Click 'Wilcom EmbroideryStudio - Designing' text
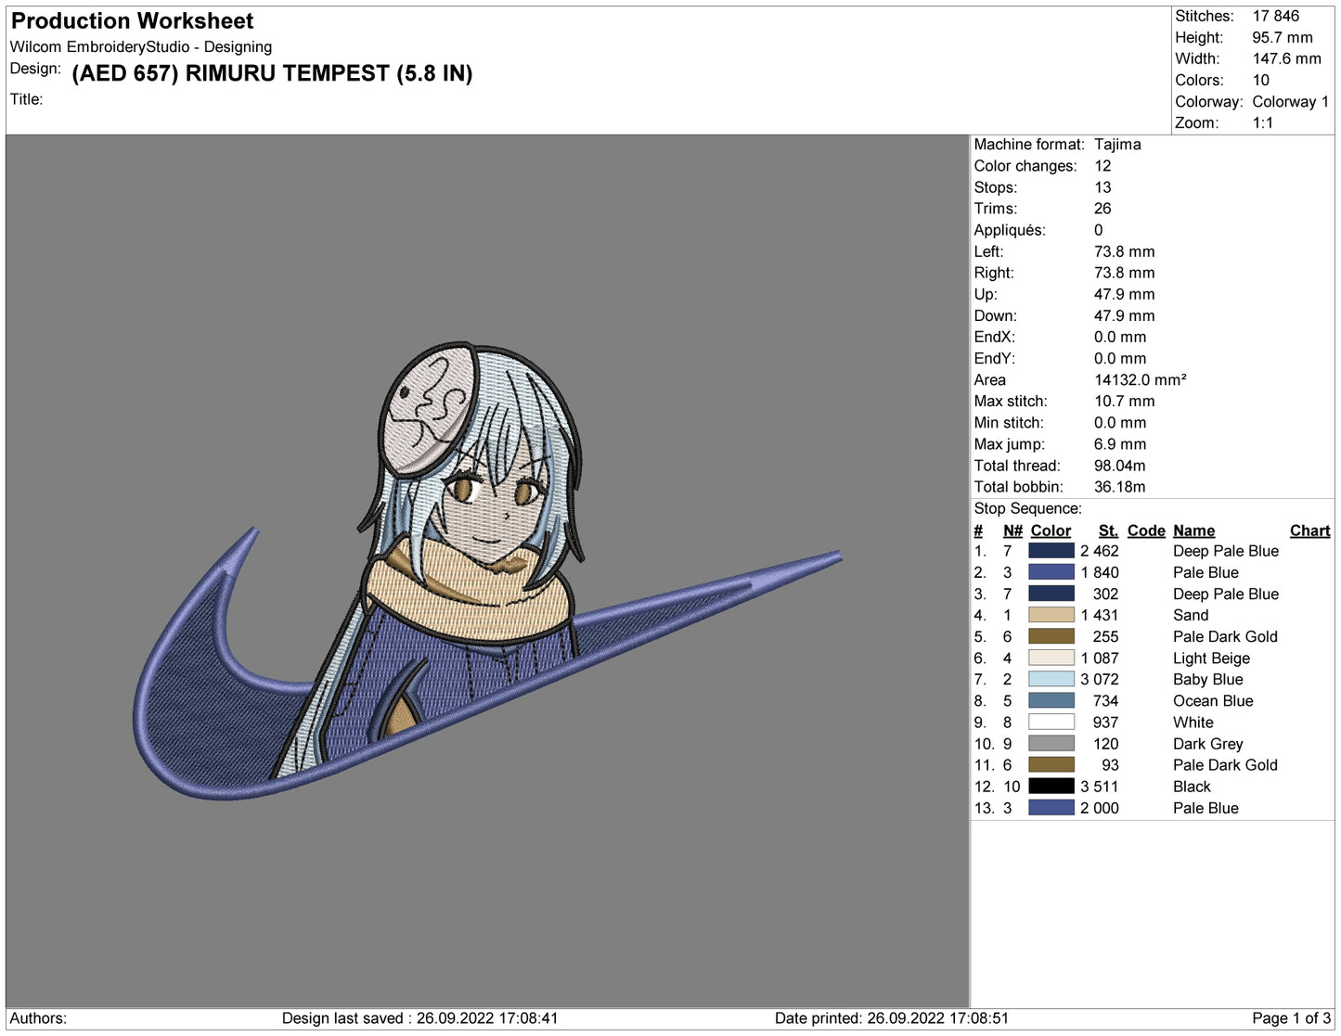 point(141,46)
